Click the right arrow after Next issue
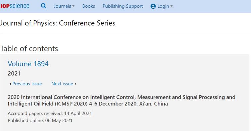Viewport: 251px width, 132px height. click(x=75, y=84)
